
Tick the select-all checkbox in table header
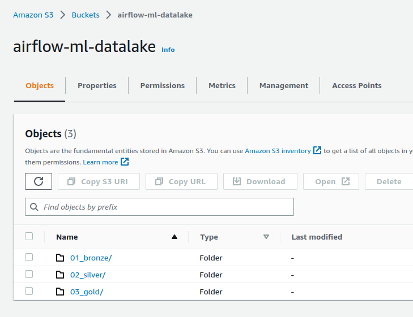click(x=29, y=236)
